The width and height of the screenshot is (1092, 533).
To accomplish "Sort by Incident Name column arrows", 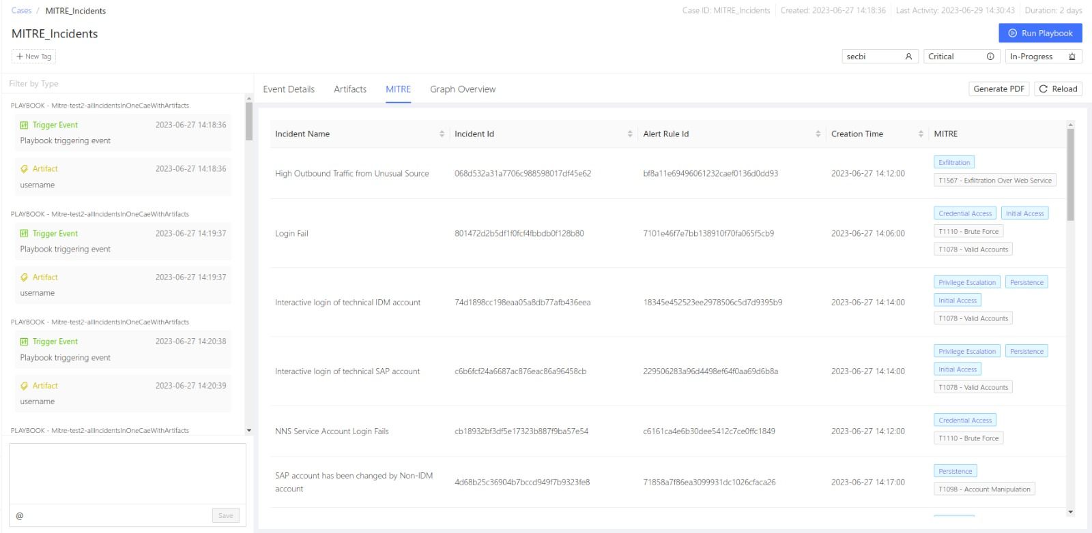I will coord(442,134).
